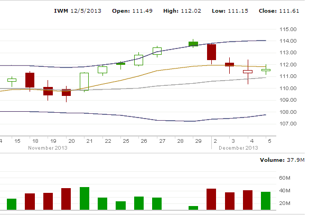Click the date label 21 on the axis
The height and width of the screenshot is (215, 309).
[x=89, y=141]
